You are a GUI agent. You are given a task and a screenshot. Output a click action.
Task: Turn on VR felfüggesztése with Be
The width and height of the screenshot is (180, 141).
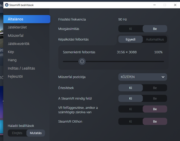(155, 109)
